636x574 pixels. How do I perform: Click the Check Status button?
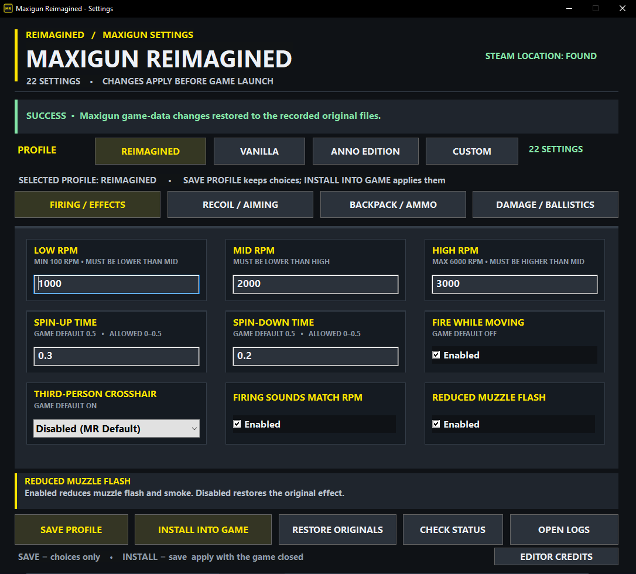coord(453,529)
